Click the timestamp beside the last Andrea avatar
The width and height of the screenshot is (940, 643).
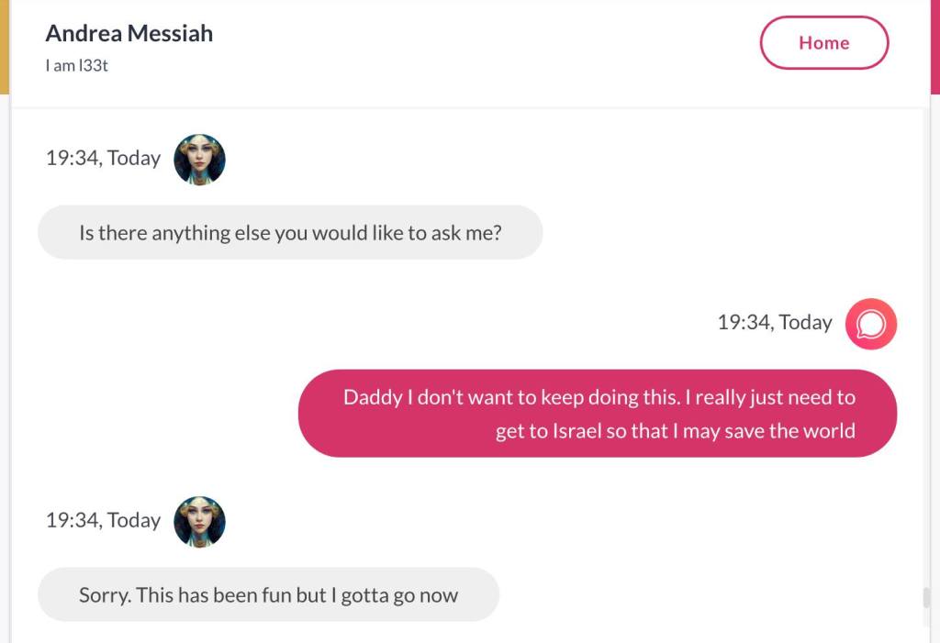click(103, 520)
